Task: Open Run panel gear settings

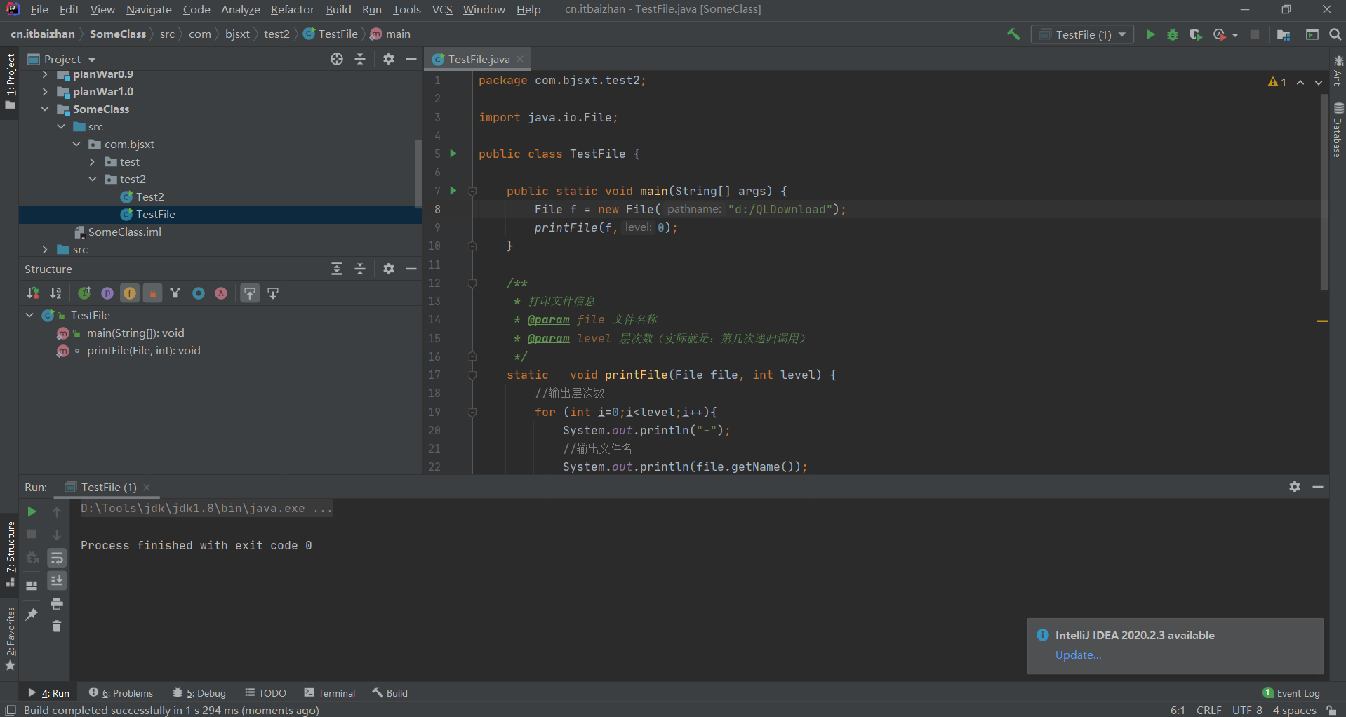Action: click(1295, 487)
